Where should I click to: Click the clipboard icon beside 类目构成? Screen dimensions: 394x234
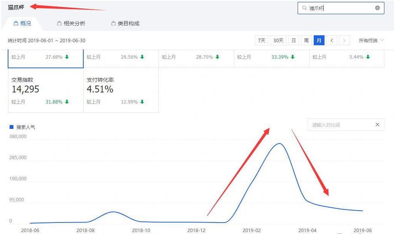[113, 23]
